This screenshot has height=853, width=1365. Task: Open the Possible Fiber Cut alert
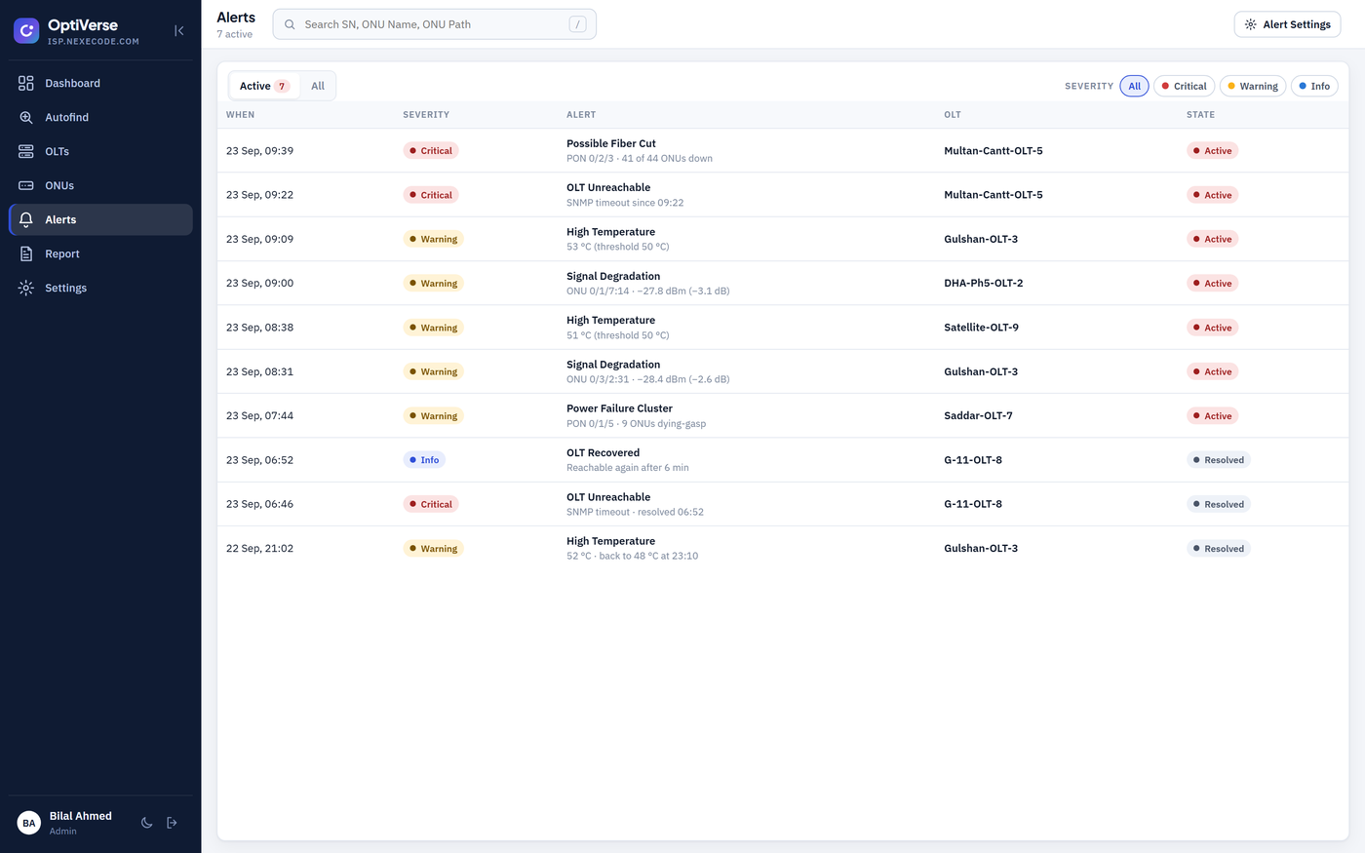(x=783, y=151)
